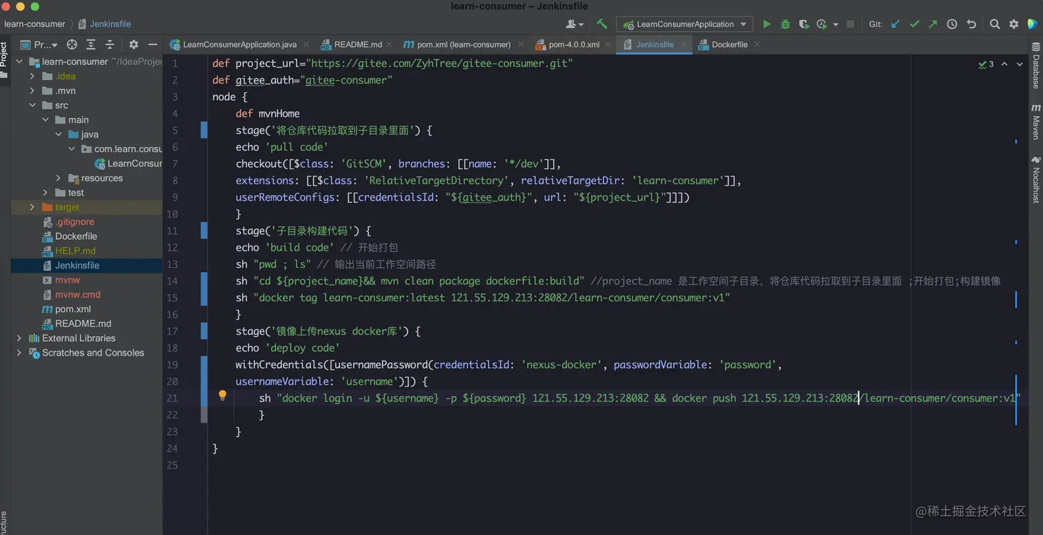Expand the resources folder

click(x=59, y=178)
